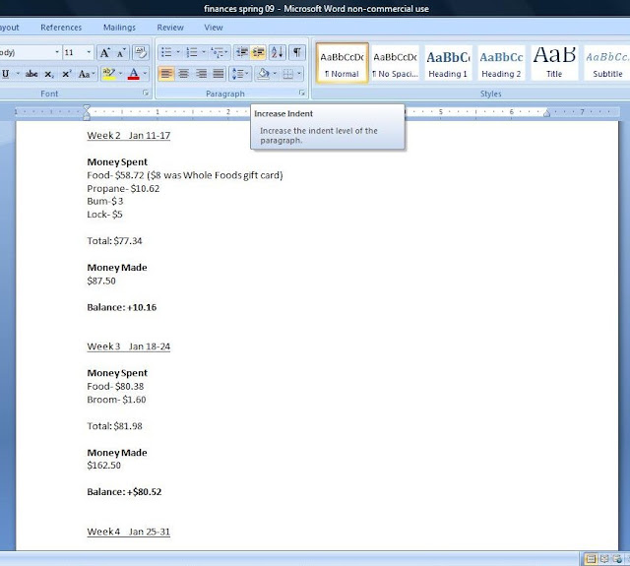Click on the 'Week 4 Jan 25-31' heading
Screen dimensions: 630x566
pyautogui.click(x=129, y=532)
